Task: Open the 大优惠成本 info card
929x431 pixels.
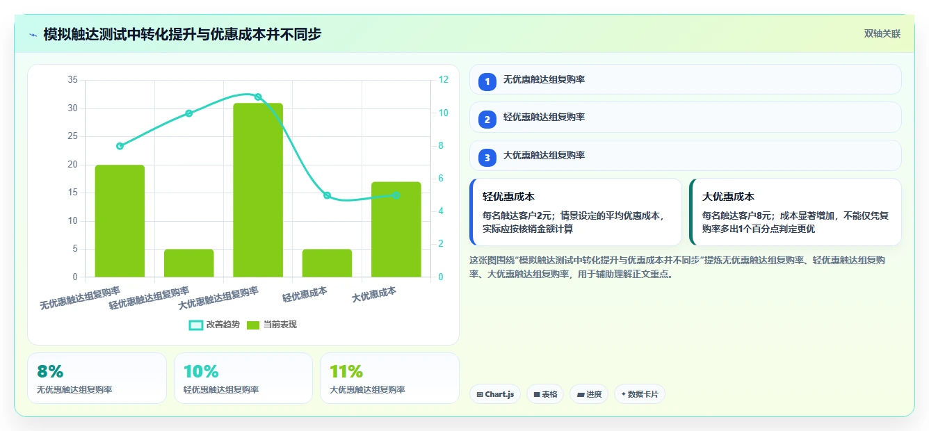Action: [795, 212]
